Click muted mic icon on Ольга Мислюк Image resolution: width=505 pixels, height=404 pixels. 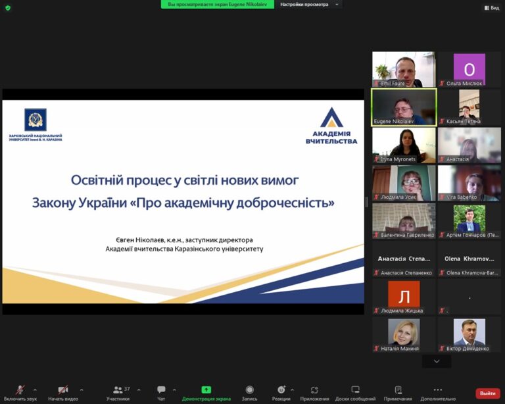point(442,84)
